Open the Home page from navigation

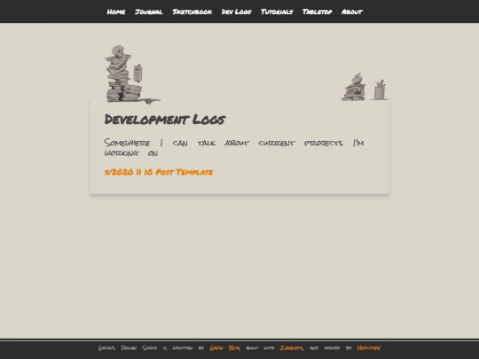[x=116, y=12]
